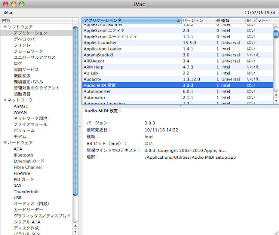Image resolution: width=279 pixels, height=235 pixels.
Task: Select モデム in the sidebar
Action: pyautogui.click(x=20, y=137)
